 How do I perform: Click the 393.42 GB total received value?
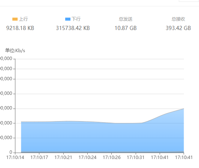tap(178, 28)
